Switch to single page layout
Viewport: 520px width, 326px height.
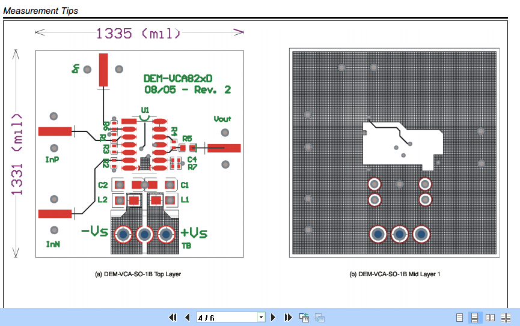(x=459, y=318)
